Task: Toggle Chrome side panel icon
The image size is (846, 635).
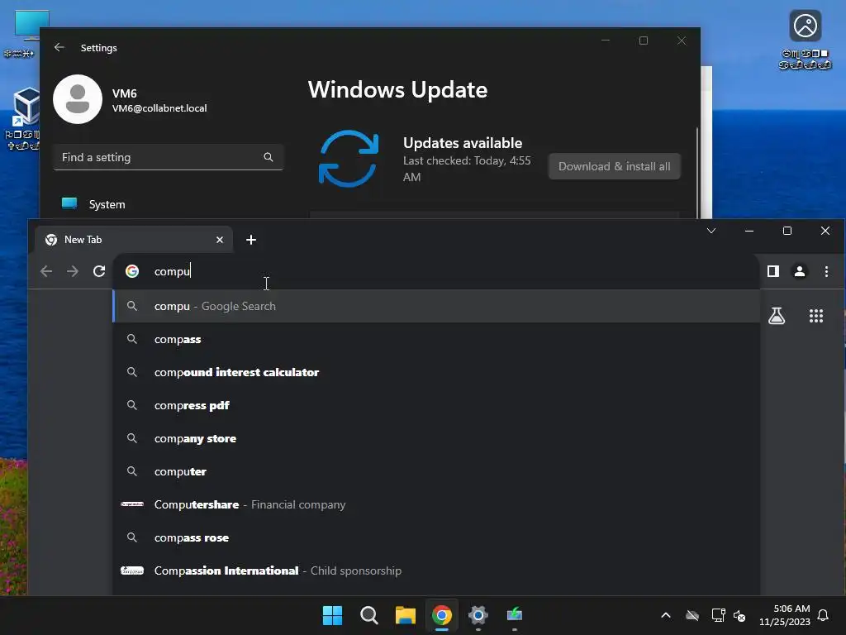Action: click(x=773, y=271)
